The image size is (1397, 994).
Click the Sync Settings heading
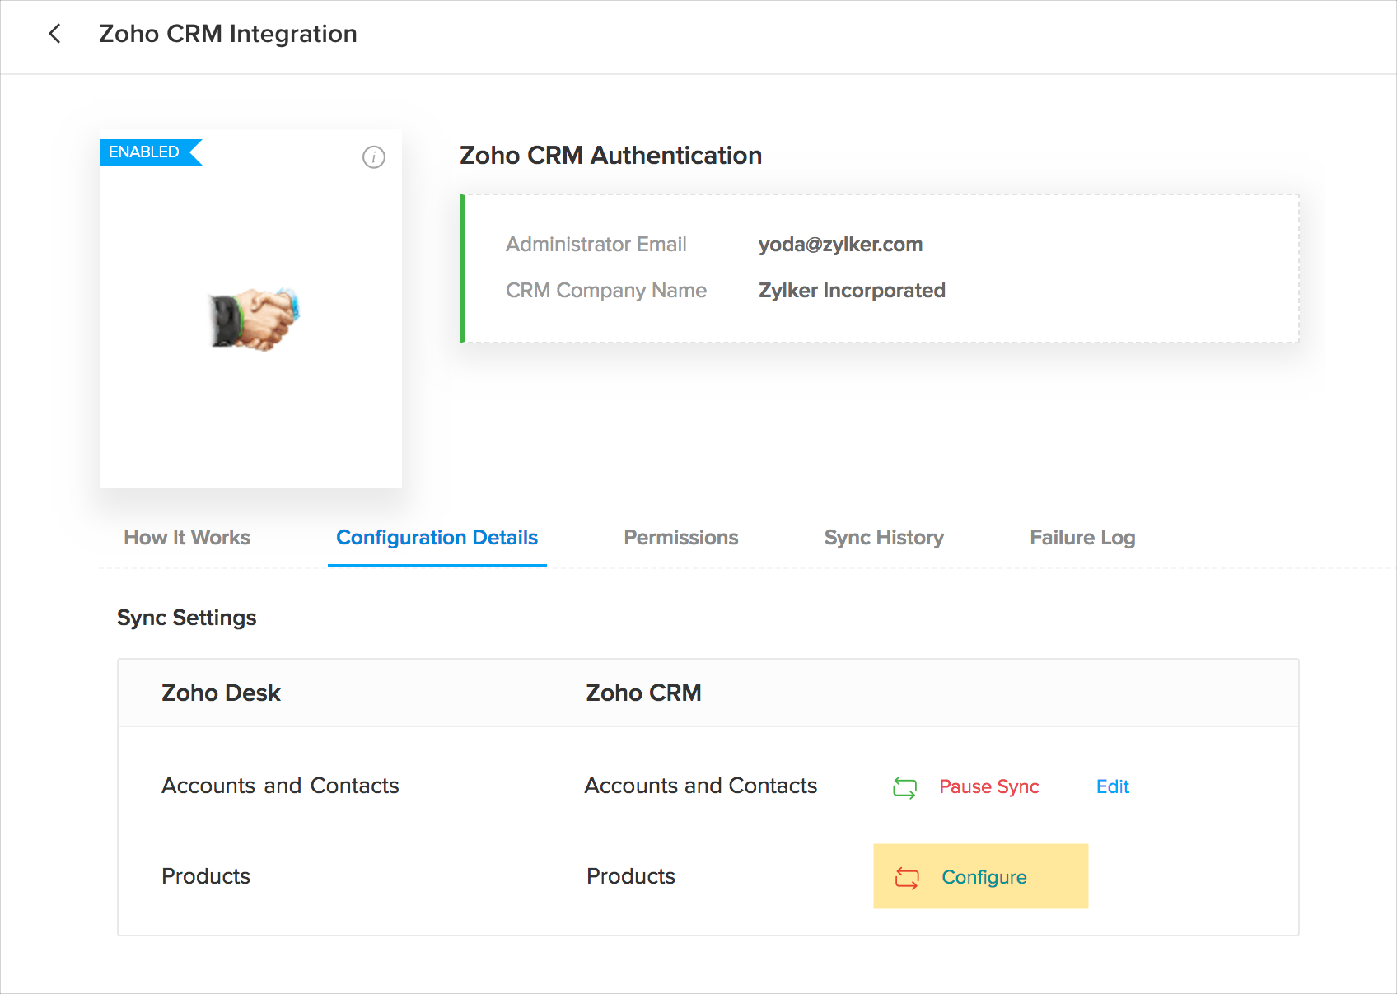(x=187, y=618)
